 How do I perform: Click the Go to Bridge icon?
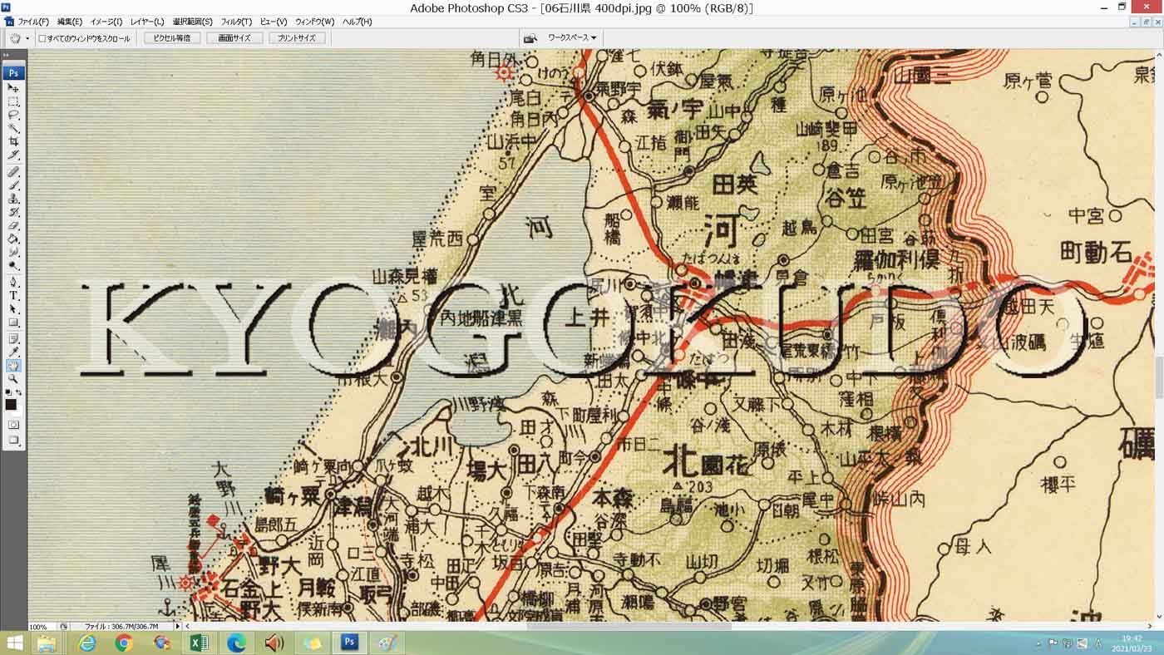pyautogui.click(x=530, y=38)
